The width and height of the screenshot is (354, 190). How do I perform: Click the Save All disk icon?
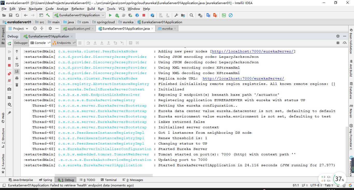click(x=11, y=15)
